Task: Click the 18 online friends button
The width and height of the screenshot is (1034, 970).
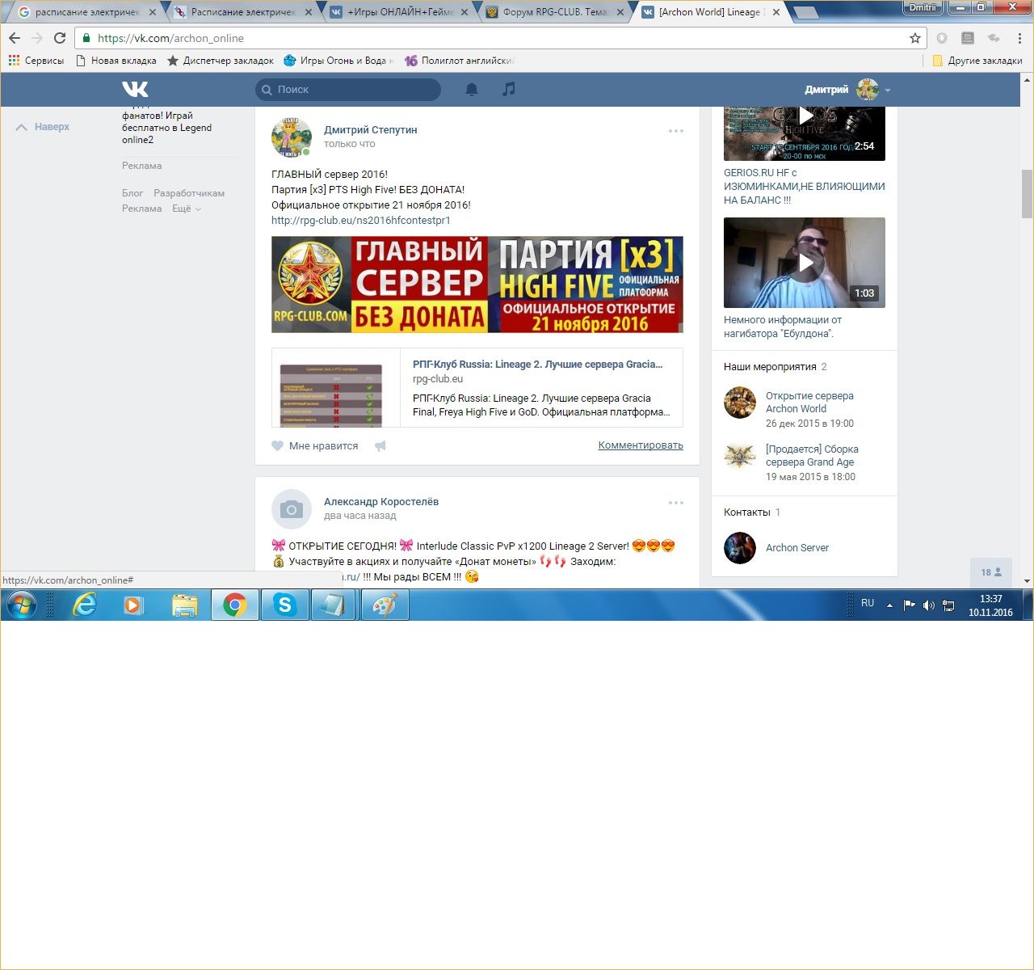Action: [991, 572]
